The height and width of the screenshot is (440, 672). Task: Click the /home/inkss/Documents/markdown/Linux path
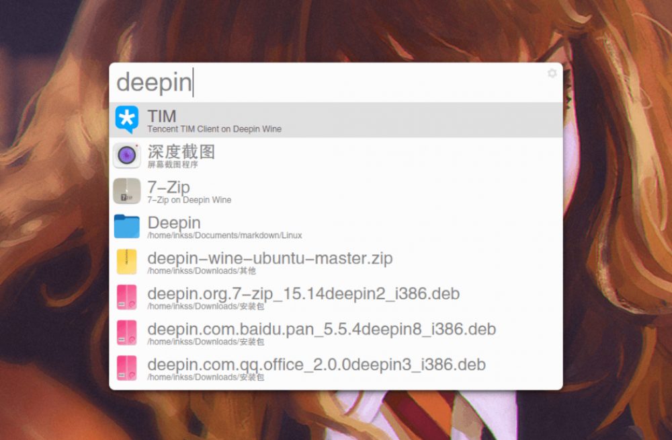point(224,235)
